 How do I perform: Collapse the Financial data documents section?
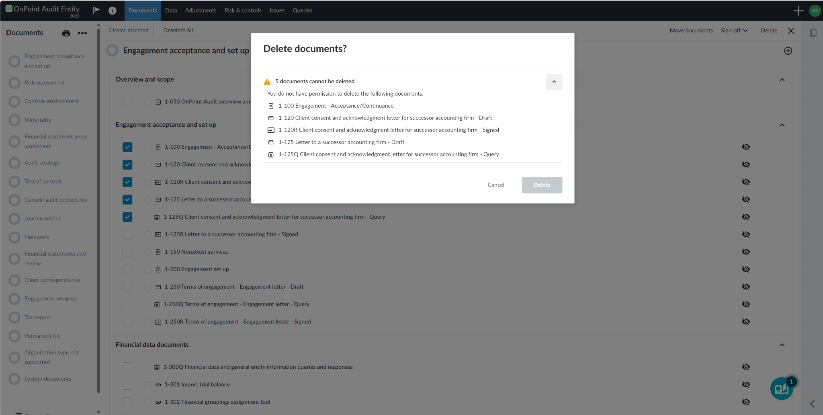(782, 345)
